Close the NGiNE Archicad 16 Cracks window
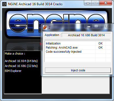The image size is (114, 101). [x=106, y=3]
